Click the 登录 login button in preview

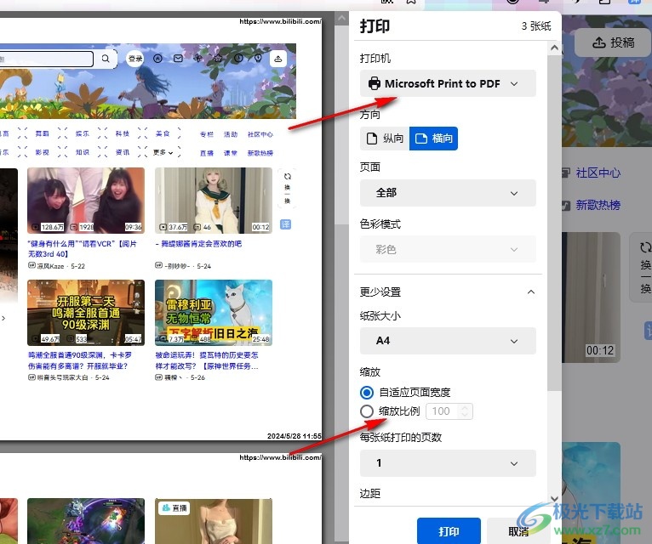(135, 59)
